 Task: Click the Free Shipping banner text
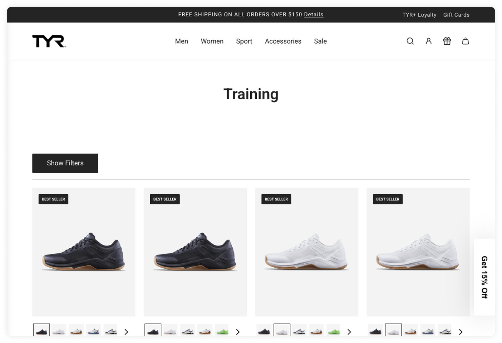(x=240, y=15)
